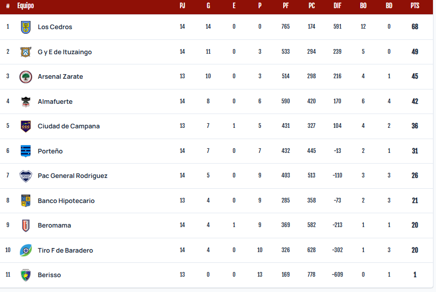Open Arsenal Zarate's round tree logo
Viewport: 436px width, 292px height.
coord(26,77)
